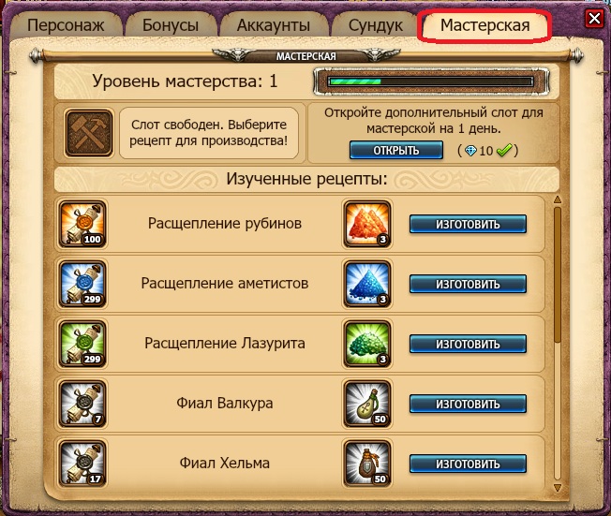This screenshot has width=611, height=516.
Task: Click ИЗГОТОВИТЬ for Фиал Хельма
Action: click(468, 464)
